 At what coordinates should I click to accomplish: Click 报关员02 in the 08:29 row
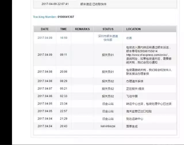108,81
